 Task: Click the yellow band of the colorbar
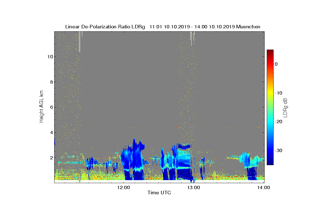[x=270, y=93]
